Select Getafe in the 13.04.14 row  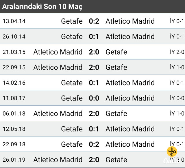coord(72,21)
